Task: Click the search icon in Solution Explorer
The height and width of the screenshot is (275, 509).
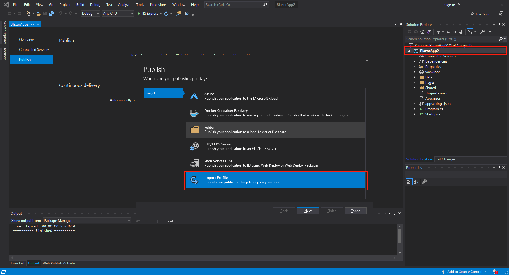Action: pos(501,39)
